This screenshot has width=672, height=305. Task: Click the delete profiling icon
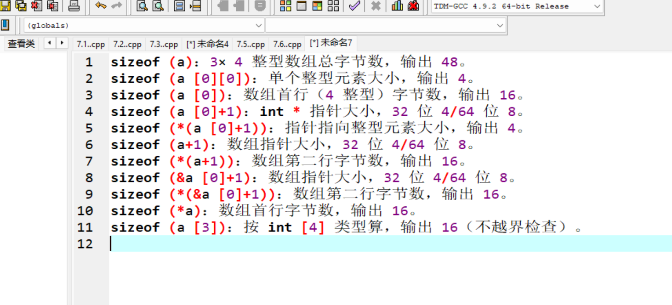pyautogui.click(x=412, y=6)
